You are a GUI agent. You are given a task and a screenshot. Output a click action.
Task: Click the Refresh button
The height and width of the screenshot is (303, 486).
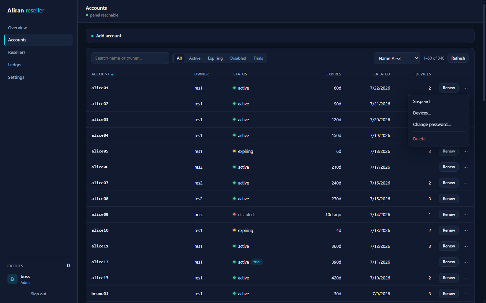[x=458, y=58]
